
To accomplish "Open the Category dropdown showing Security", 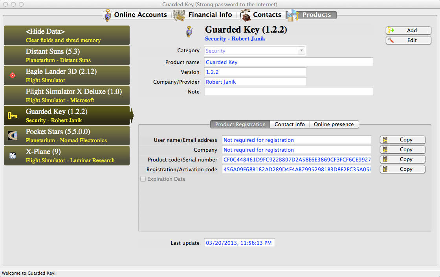I will (x=255, y=51).
